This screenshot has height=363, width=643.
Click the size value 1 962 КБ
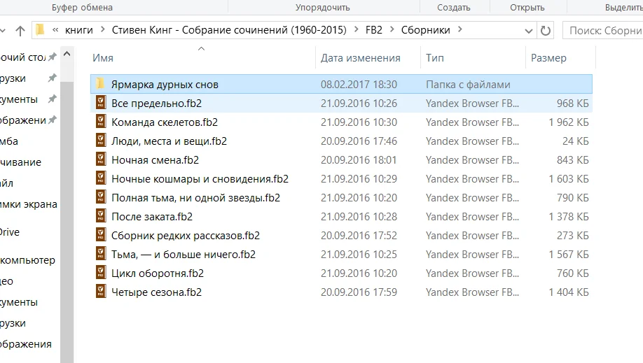coord(568,122)
